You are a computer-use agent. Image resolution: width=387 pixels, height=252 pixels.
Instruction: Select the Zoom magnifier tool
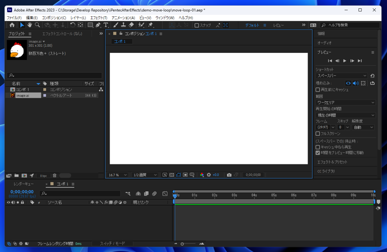coord(37,25)
